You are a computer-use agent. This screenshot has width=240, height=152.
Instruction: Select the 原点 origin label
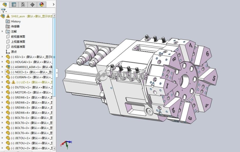tap(14, 52)
